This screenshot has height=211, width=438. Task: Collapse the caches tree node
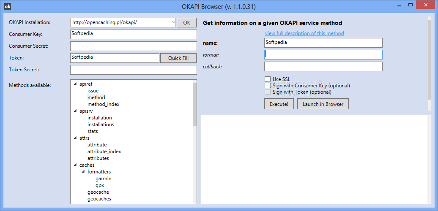[x=75, y=165]
